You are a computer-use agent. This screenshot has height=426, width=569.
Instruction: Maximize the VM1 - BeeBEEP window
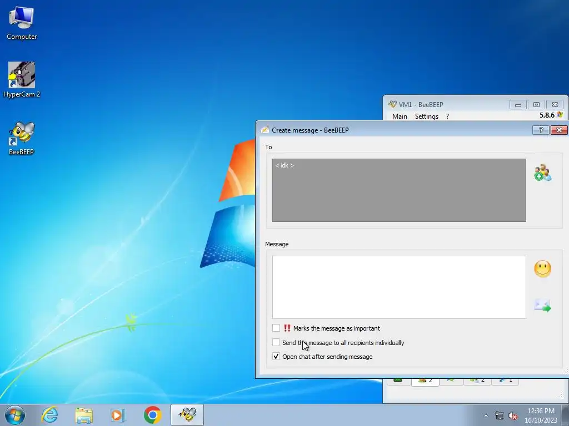tap(536, 105)
